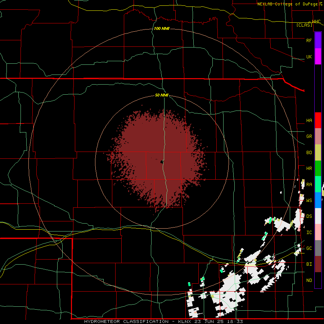Click the "NEXLAB-College of DuPage" text
Viewport: 324px width, 324px height.
coord(287,4)
